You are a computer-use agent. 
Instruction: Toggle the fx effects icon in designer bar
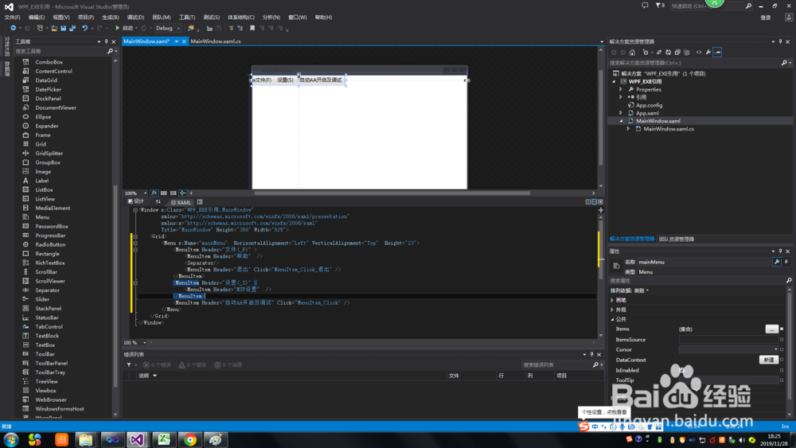point(154,193)
